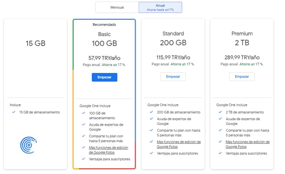Click Ahorra un 17 % under Standard price
This screenshot has height=174, width=285.
(x=182, y=64)
